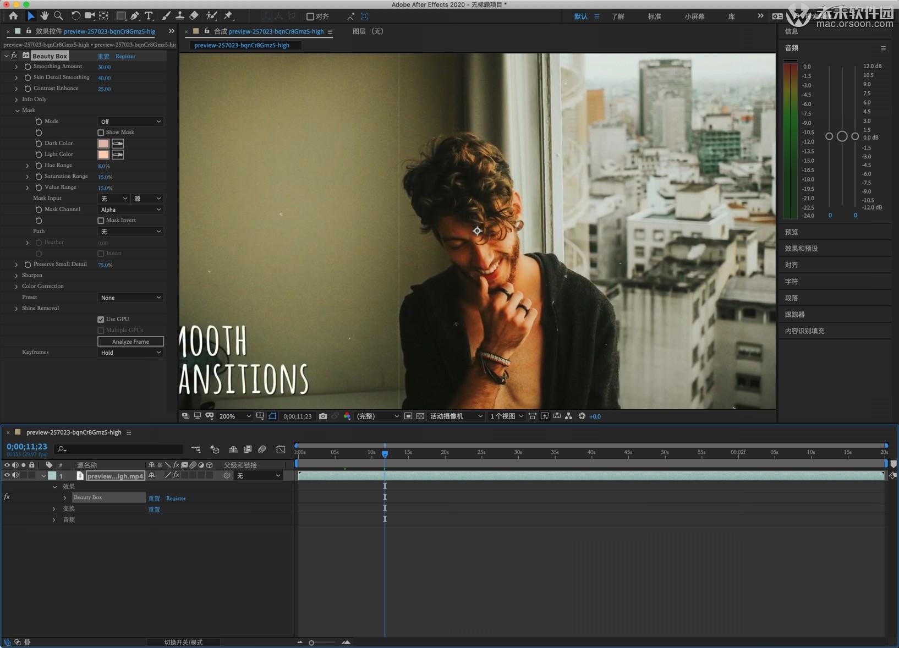
Task: Open the Mask Mode dropdown
Action: (x=130, y=122)
